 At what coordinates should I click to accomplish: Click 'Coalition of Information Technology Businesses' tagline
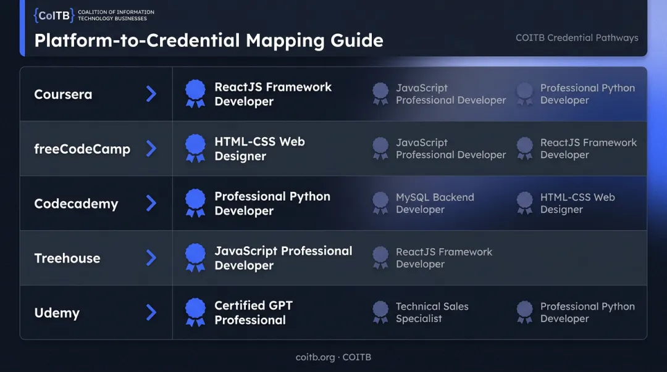[115, 15]
